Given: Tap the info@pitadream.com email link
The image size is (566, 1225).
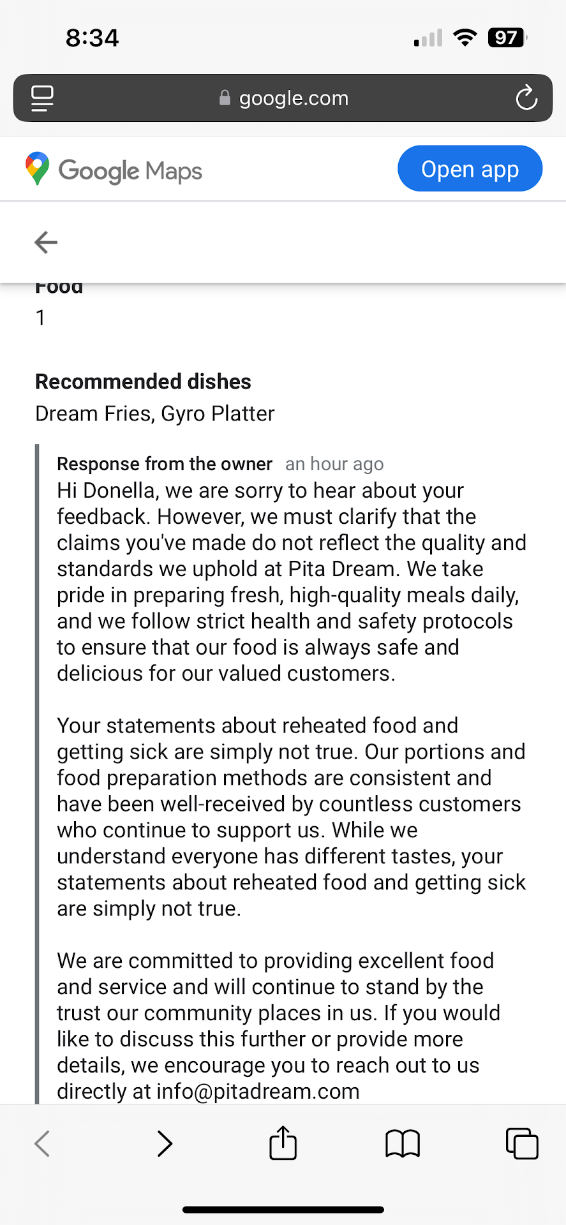Looking at the screenshot, I should point(258,1092).
